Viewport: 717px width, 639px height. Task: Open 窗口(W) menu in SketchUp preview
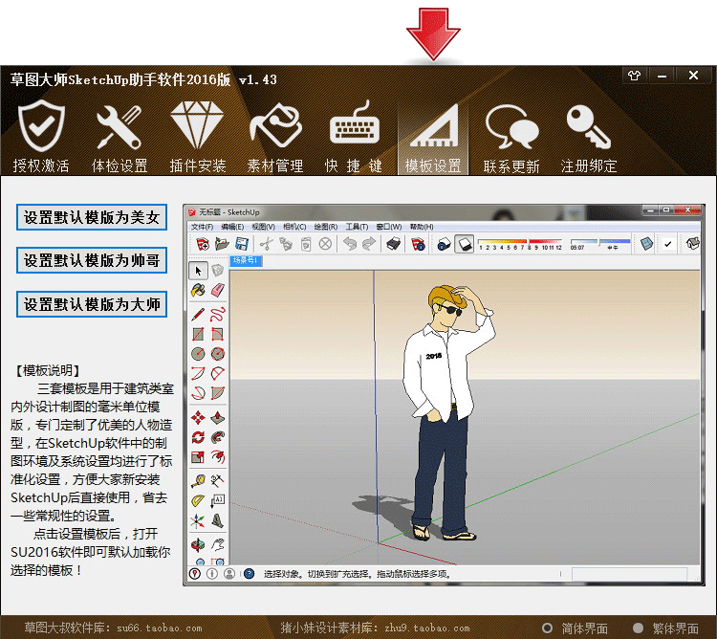pyautogui.click(x=389, y=227)
